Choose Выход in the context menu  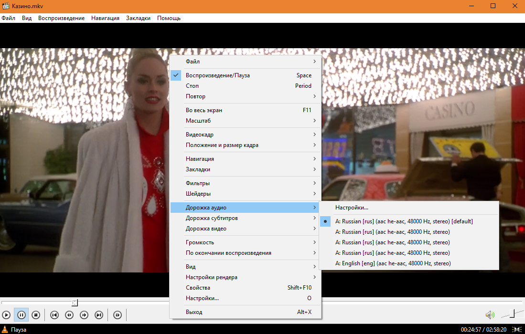[x=246, y=312]
